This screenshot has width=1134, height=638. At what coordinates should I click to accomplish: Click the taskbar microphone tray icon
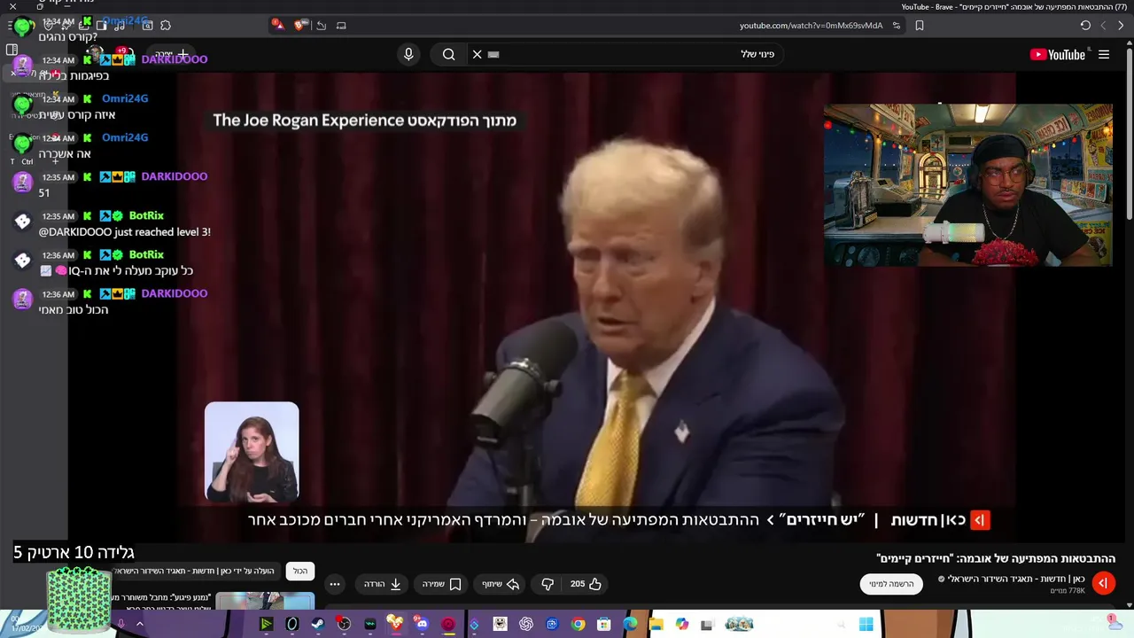[121, 625]
